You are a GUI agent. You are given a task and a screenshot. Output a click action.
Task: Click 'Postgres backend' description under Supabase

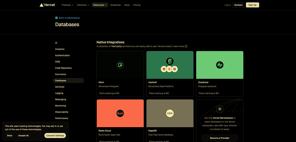pos(207,86)
